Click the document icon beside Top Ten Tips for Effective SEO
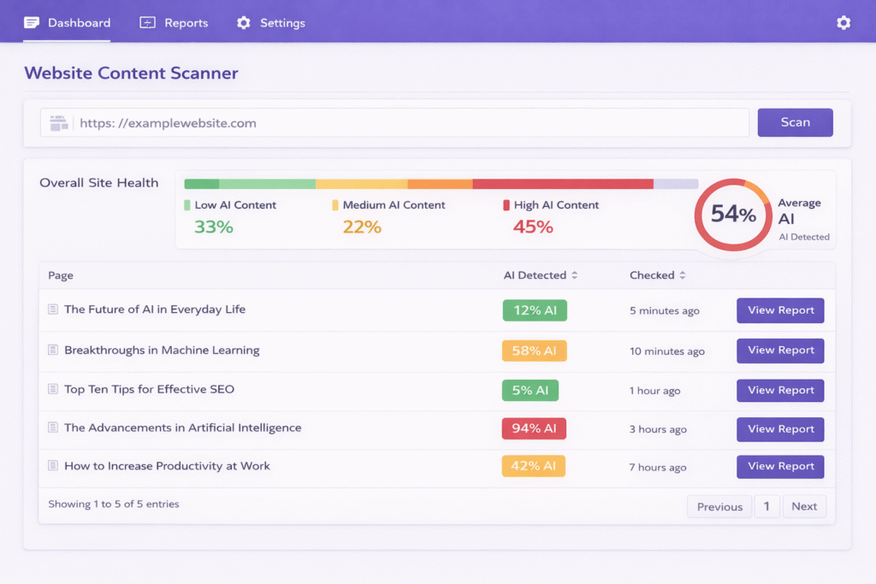Screen dimensions: 876x584 click(52, 390)
